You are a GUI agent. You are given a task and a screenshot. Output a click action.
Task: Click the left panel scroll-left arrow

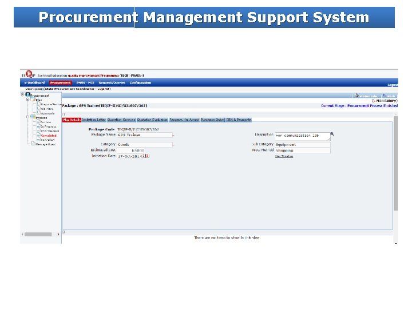[22, 235]
